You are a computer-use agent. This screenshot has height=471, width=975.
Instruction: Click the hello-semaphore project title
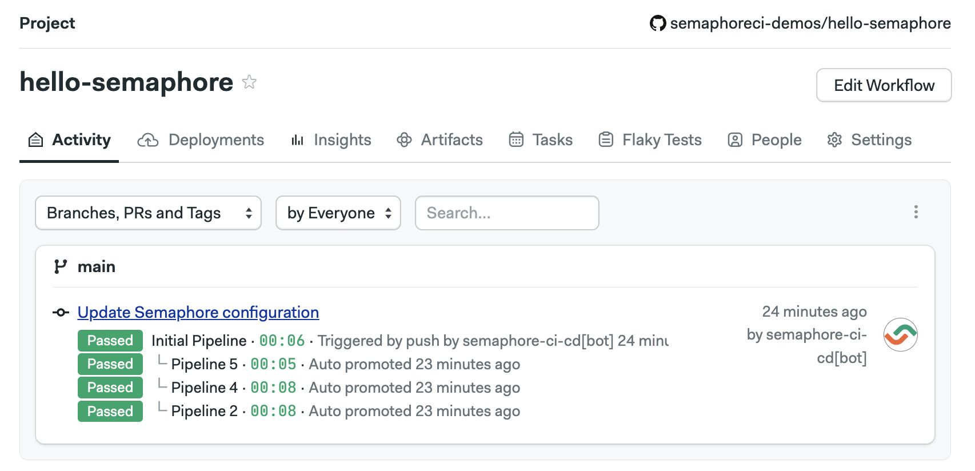tap(126, 82)
